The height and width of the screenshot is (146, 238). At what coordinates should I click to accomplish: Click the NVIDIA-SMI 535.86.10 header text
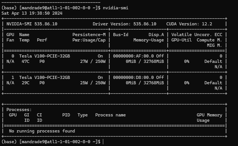coord(32,24)
